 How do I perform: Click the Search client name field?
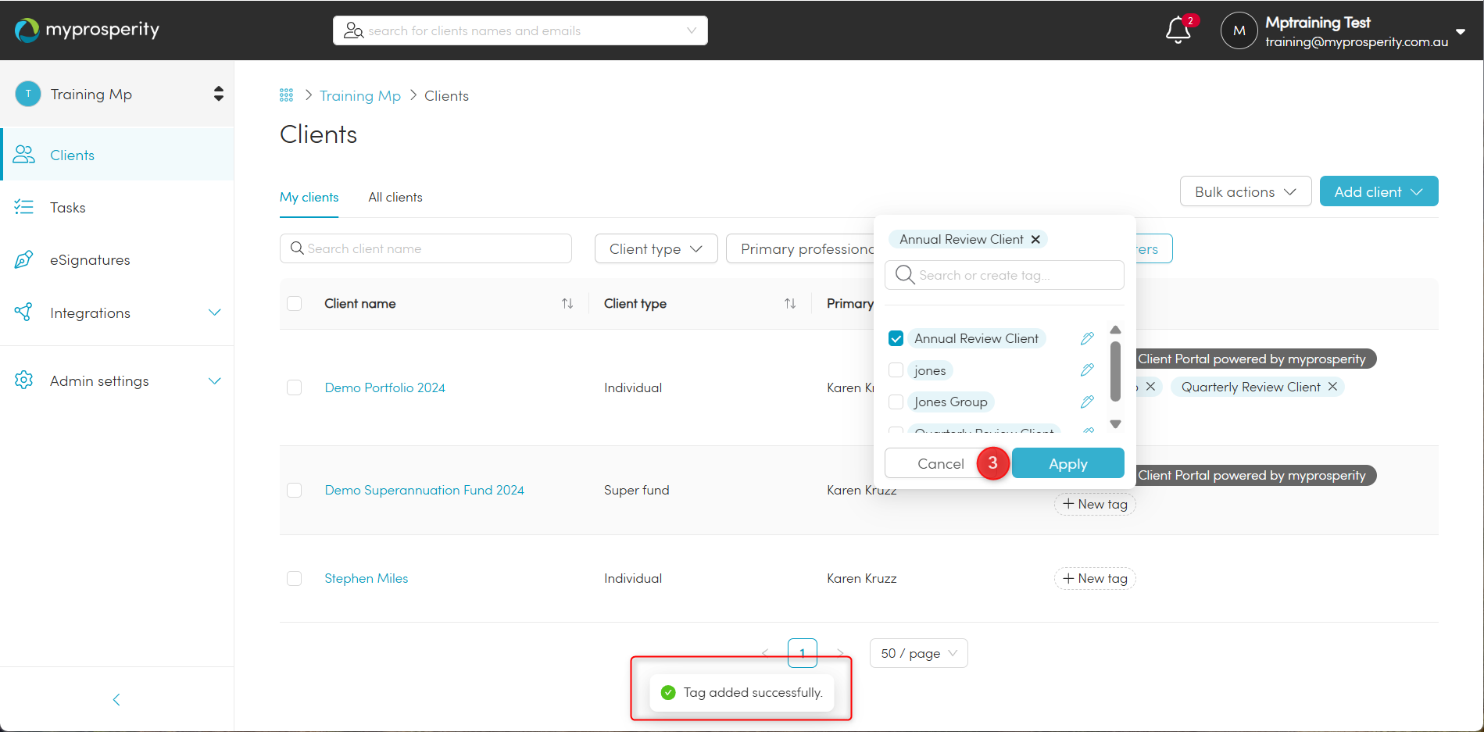[x=426, y=248]
